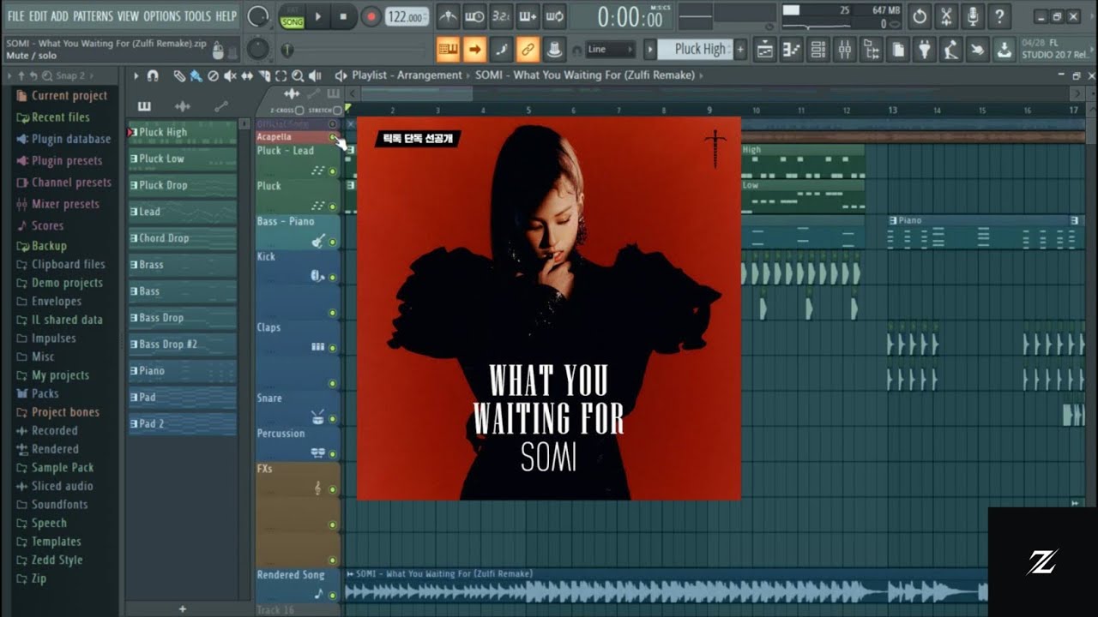Open the ADD menu
1098x617 pixels.
59,16
